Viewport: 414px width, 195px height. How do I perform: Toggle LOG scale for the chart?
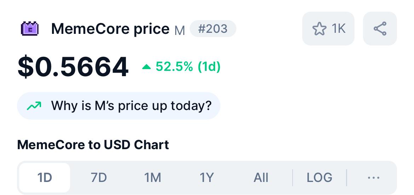320,177
